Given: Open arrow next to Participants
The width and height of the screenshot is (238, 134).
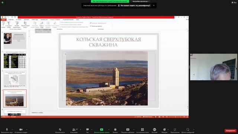Looking at the screenshot, I should point(80,130).
